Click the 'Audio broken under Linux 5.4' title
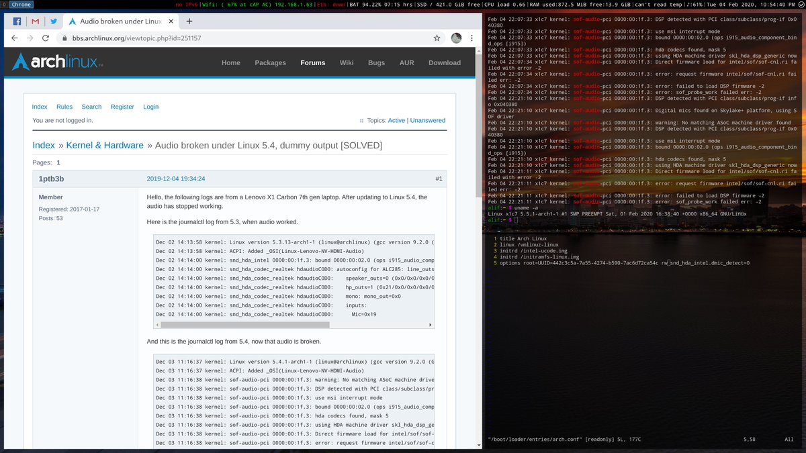 click(269, 145)
